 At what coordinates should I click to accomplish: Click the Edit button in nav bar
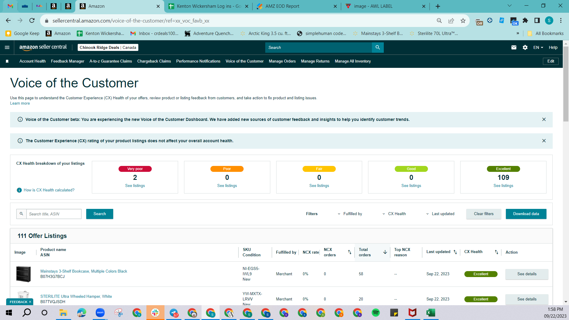(551, 61)
